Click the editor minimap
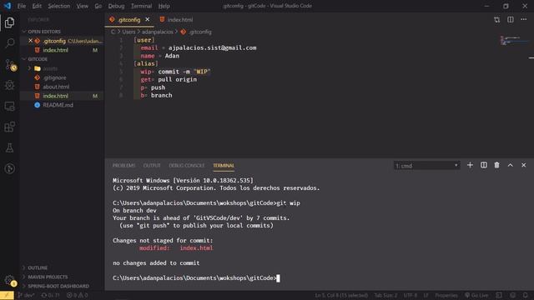This screenshot has height=300, width=534. [514, 40]
